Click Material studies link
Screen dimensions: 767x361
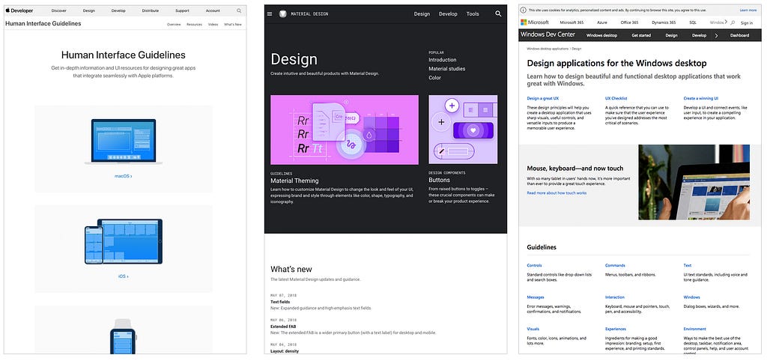[x=446, y=68]
